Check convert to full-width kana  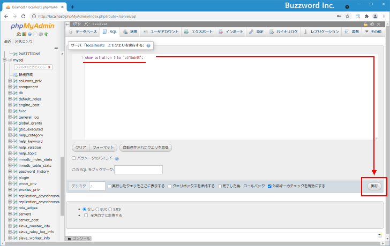click(86, 215)
